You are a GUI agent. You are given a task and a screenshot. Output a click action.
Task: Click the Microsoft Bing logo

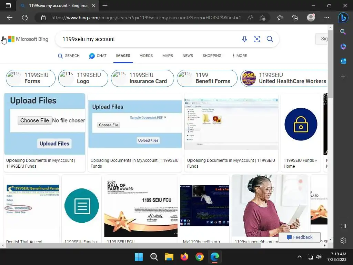tap(28, 39)
